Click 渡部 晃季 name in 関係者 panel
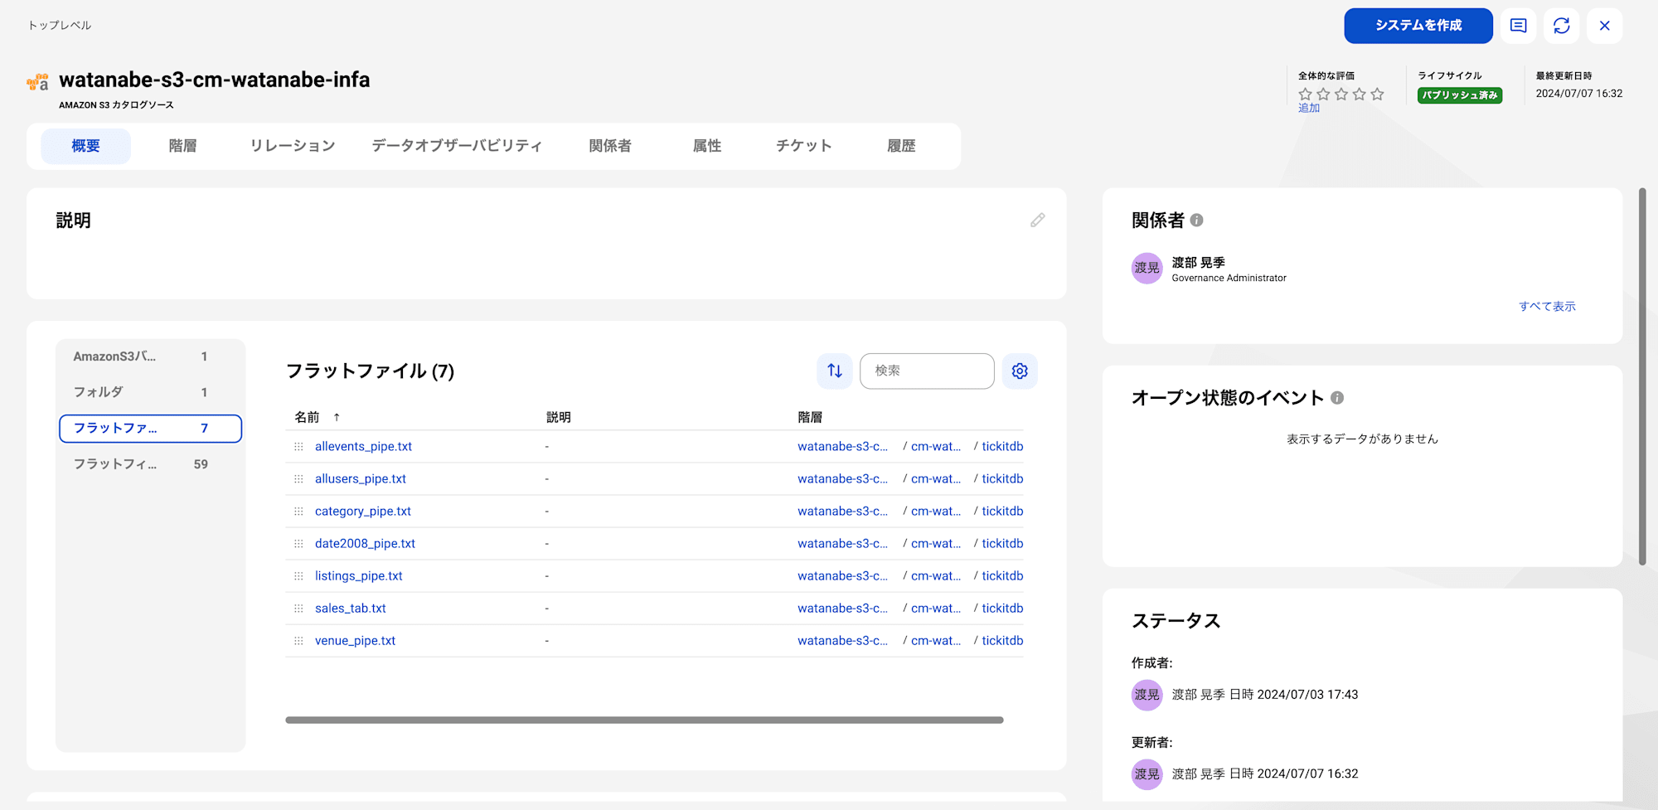This screenshot has height=810, width=1658. (x=1198, y=262)
